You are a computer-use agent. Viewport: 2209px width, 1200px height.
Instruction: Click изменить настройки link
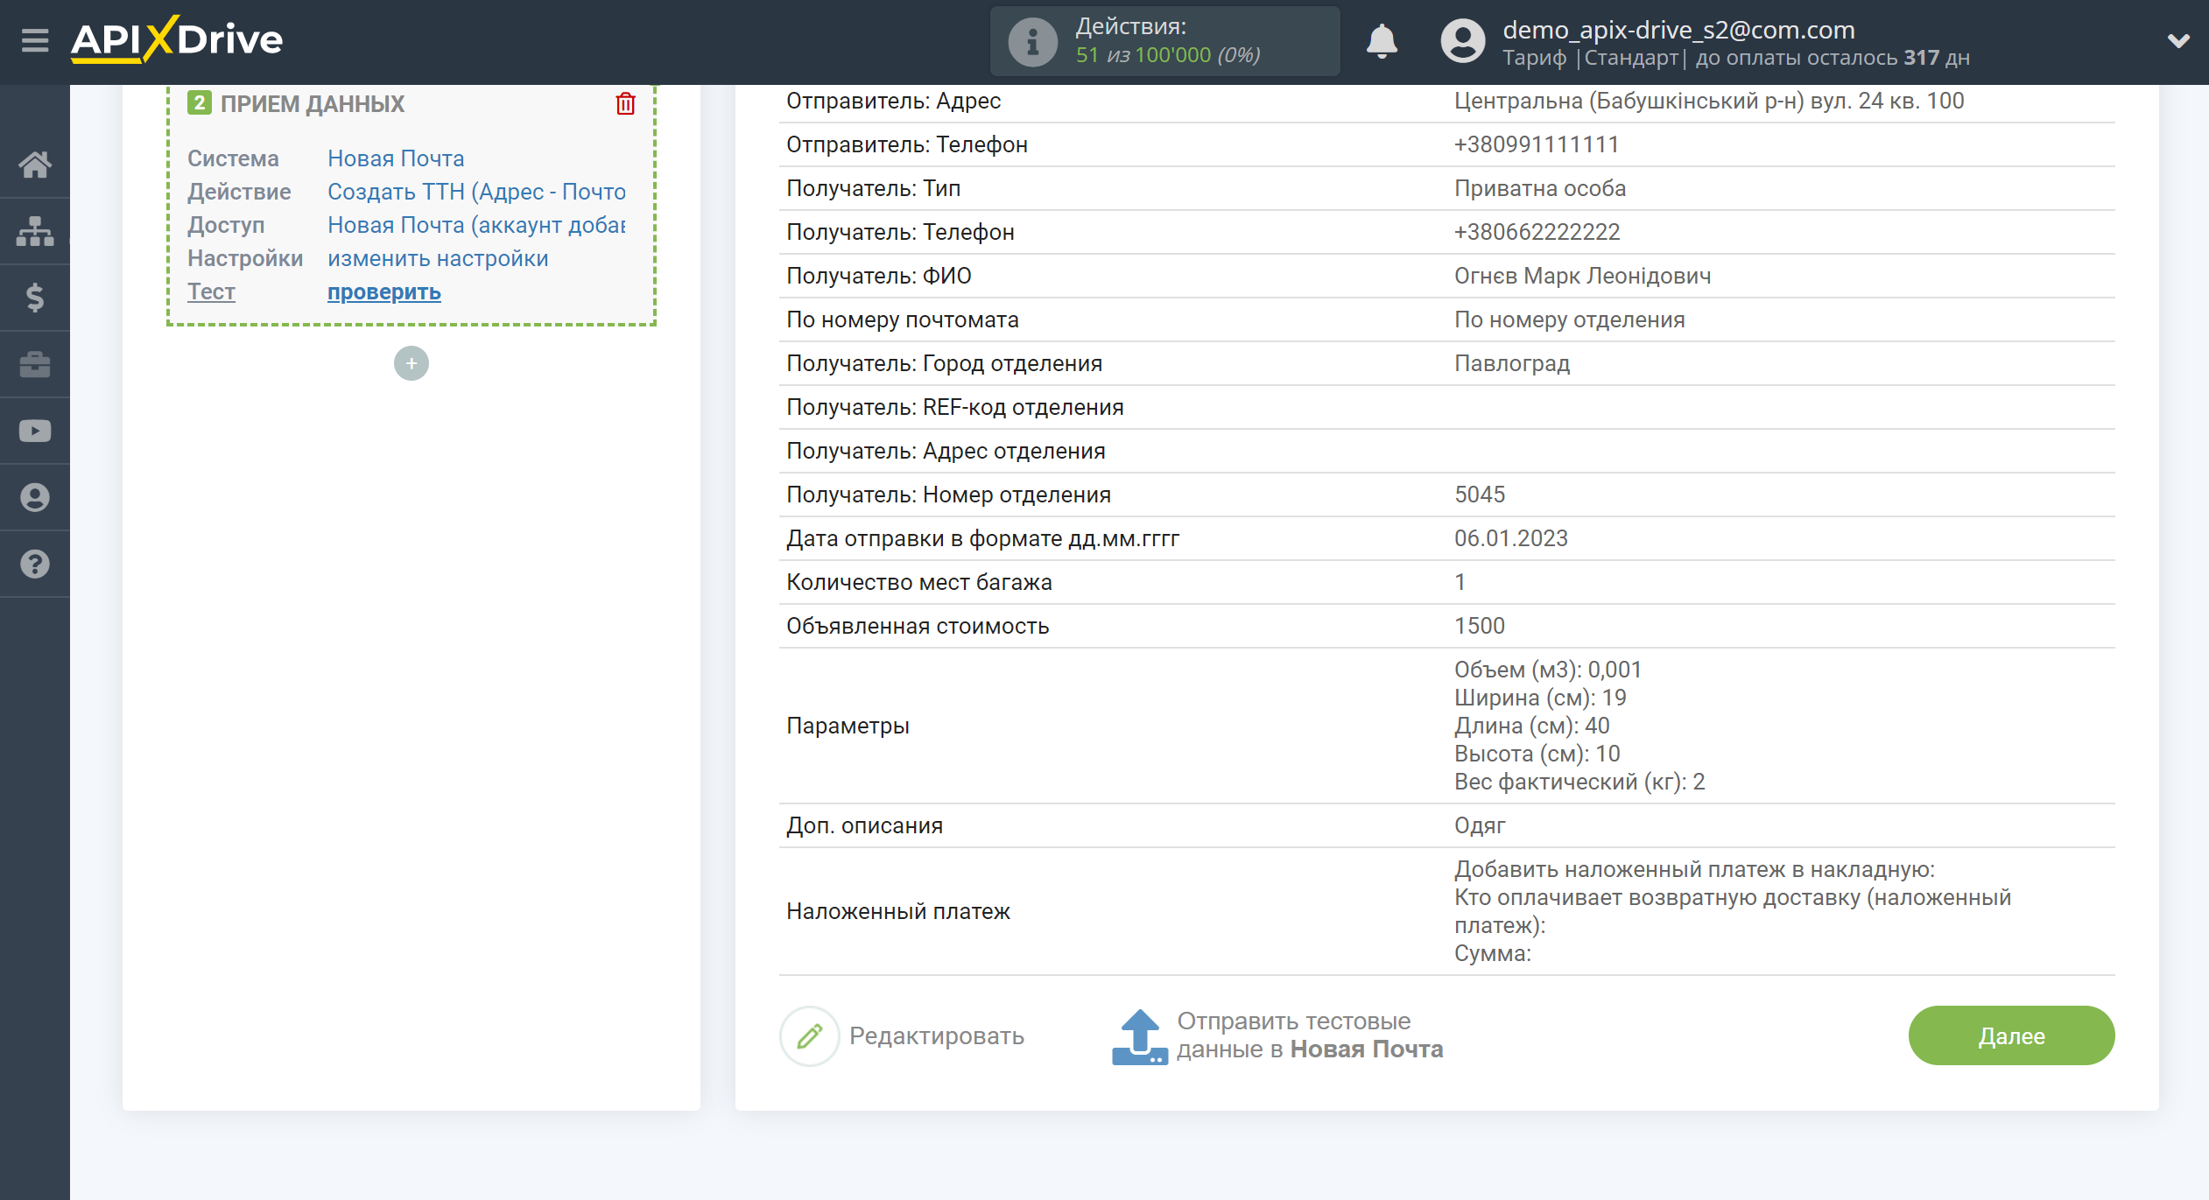438,258
